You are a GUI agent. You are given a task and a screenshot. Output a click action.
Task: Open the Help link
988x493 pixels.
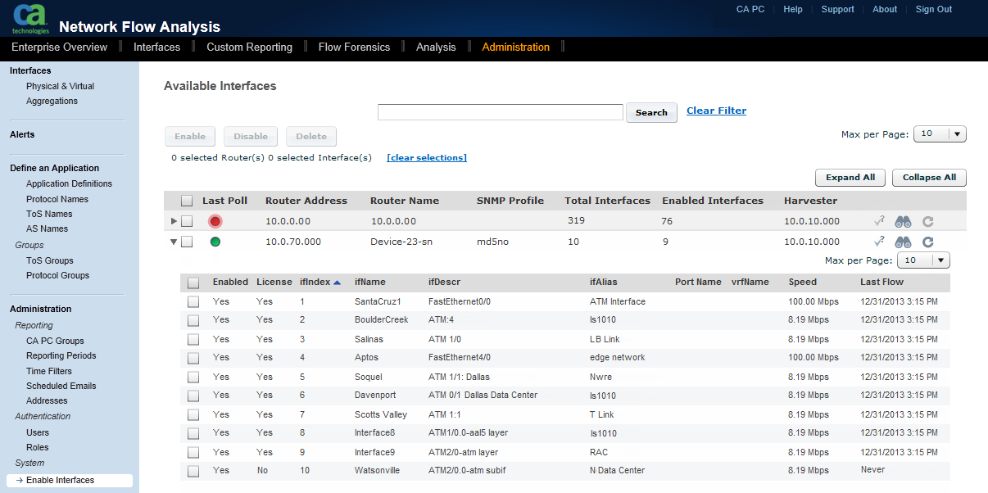coord(793,9)
